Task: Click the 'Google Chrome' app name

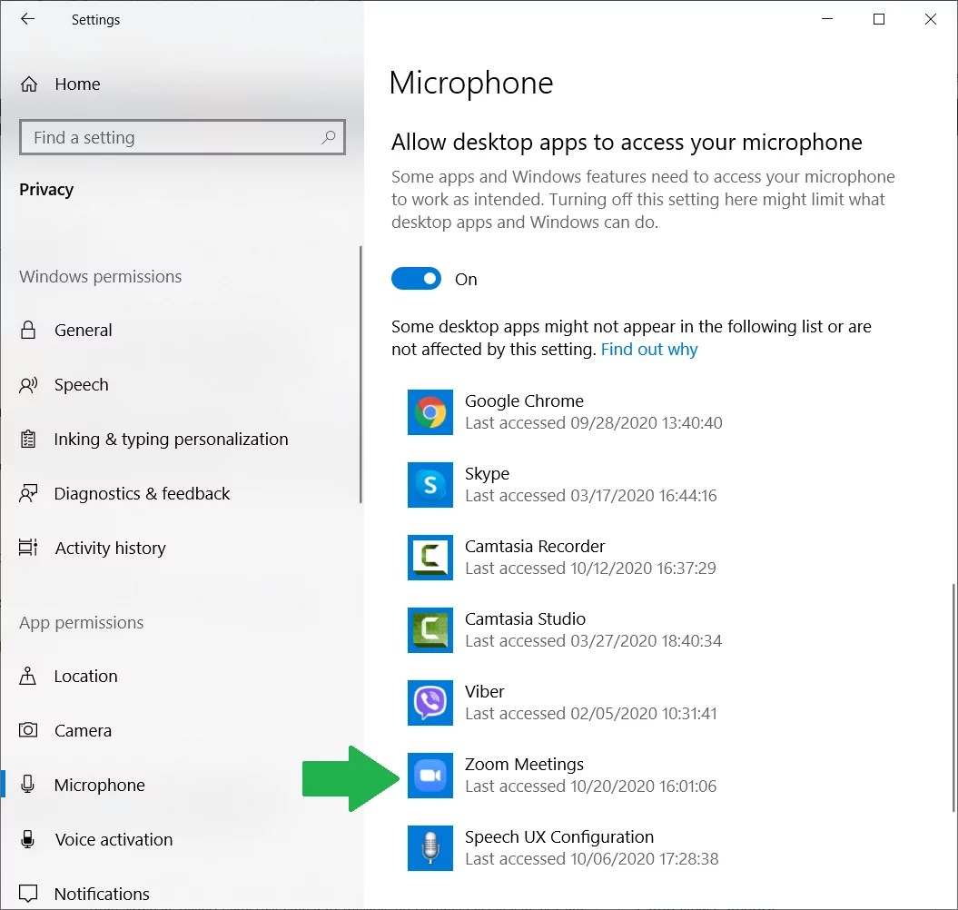Action: click(524, 401)
